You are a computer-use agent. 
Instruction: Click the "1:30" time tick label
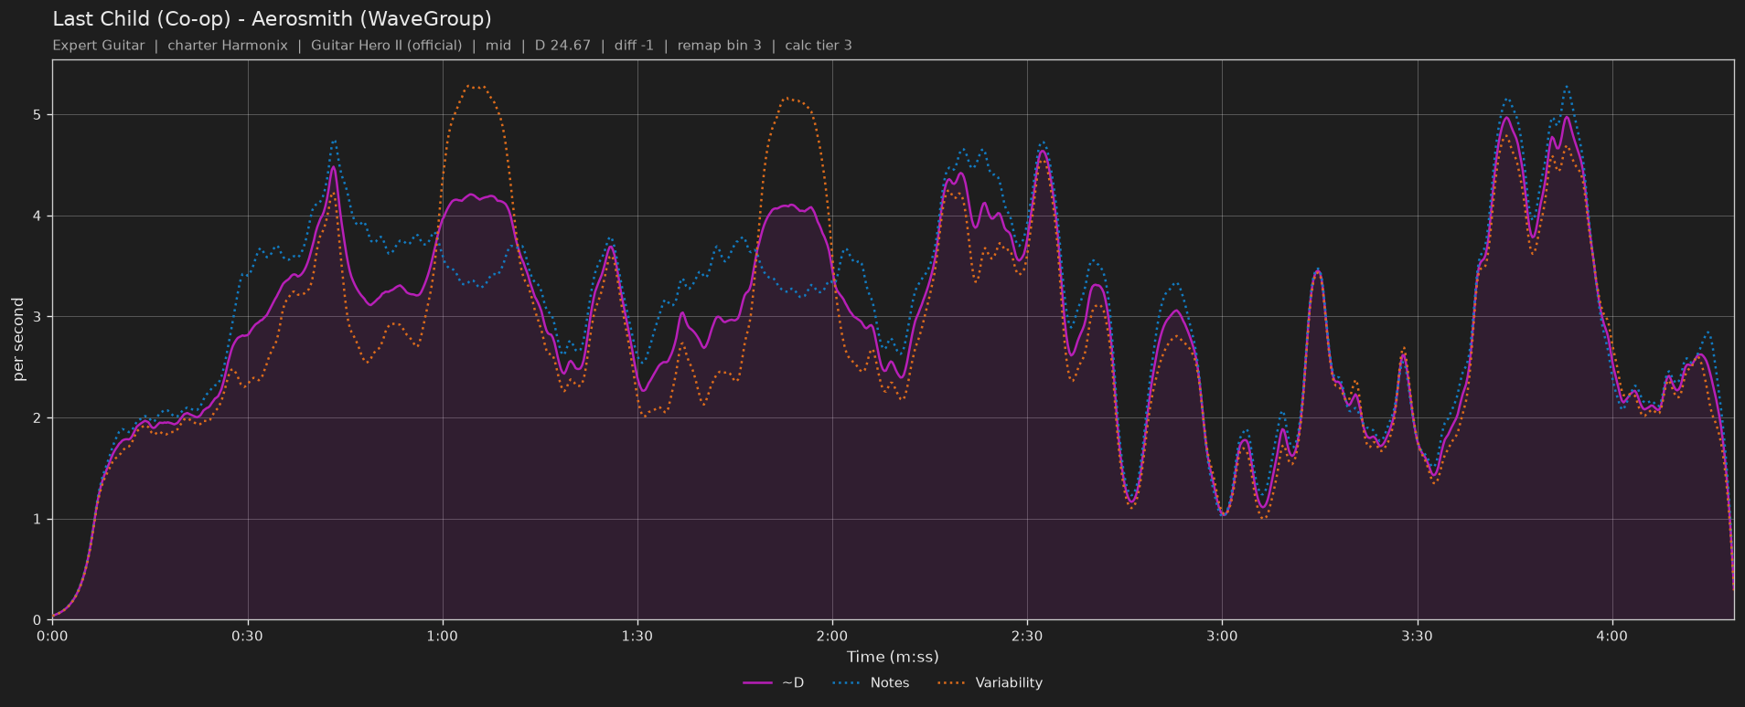tap(637, 636)
